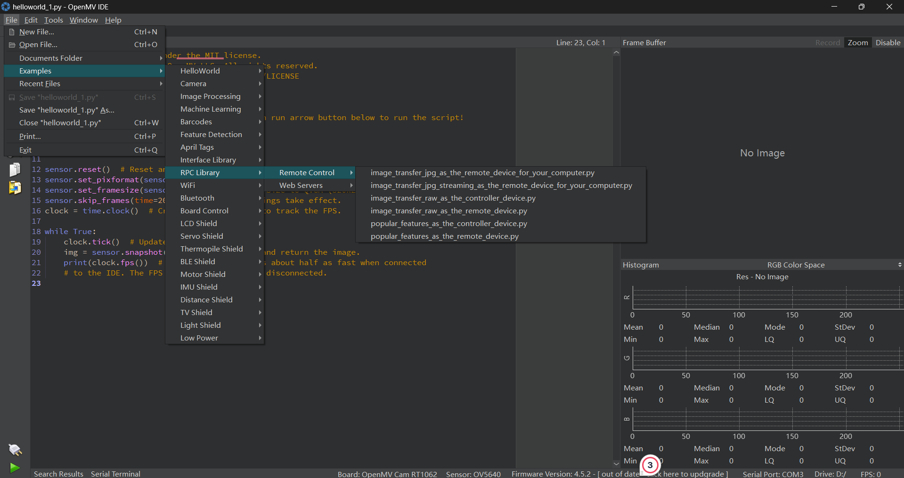
Task: Toggle Disable on the Frame Buffer
Action: (x=888, y=42)
